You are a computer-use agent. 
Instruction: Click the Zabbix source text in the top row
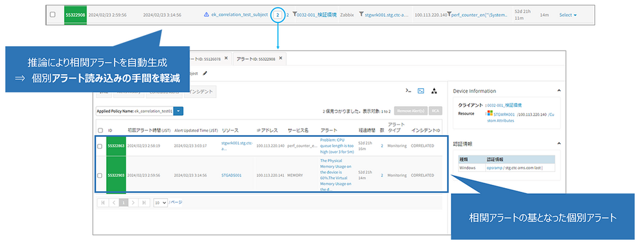pos(347,15)
